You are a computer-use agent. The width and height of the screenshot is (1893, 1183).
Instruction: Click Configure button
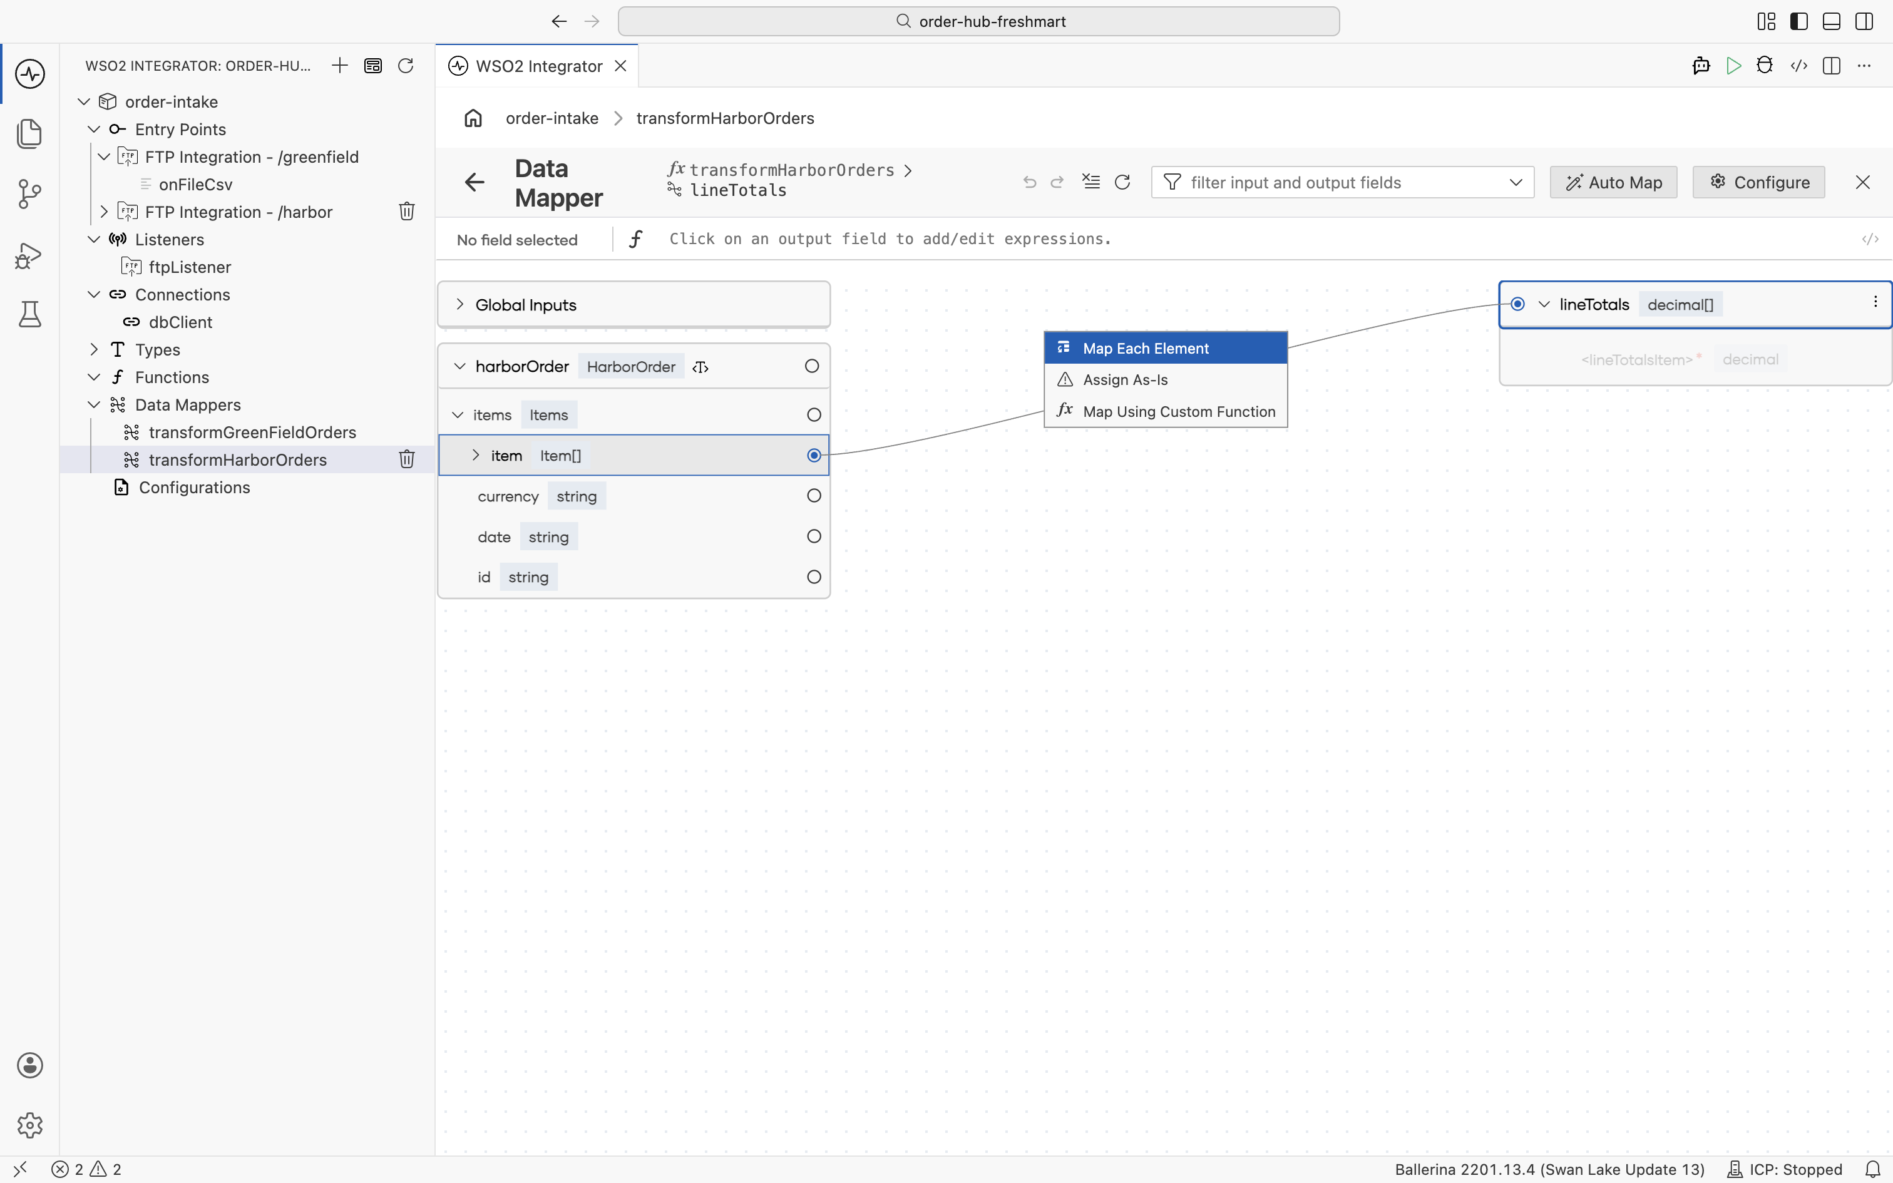click(x=1758, y=182)
